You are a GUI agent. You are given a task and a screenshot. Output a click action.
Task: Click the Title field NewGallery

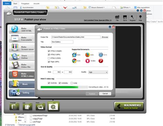[62, 42]
